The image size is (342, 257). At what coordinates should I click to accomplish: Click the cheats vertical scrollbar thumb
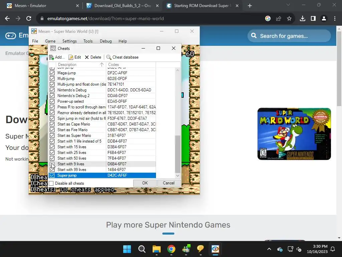click(178, 154)
